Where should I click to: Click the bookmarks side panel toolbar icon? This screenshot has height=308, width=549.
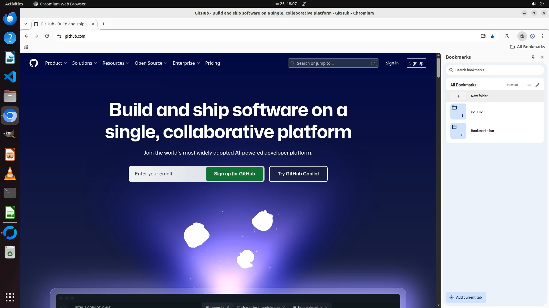[522, 36]
